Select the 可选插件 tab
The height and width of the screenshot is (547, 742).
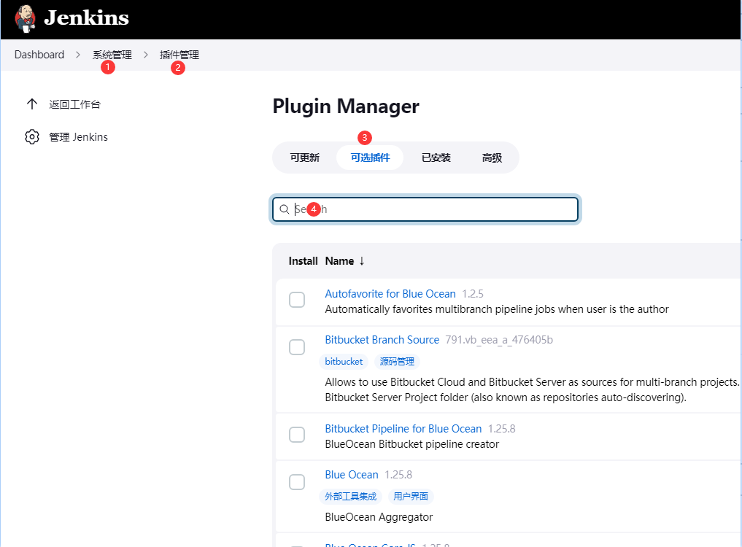pos(370,158)
